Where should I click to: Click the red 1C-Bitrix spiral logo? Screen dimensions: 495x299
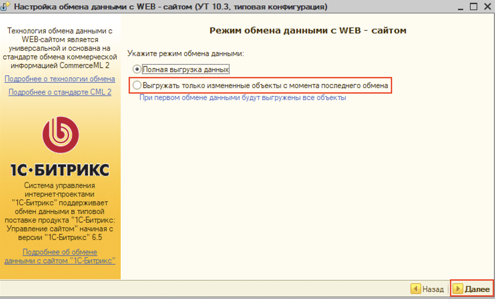coord(60,135)
